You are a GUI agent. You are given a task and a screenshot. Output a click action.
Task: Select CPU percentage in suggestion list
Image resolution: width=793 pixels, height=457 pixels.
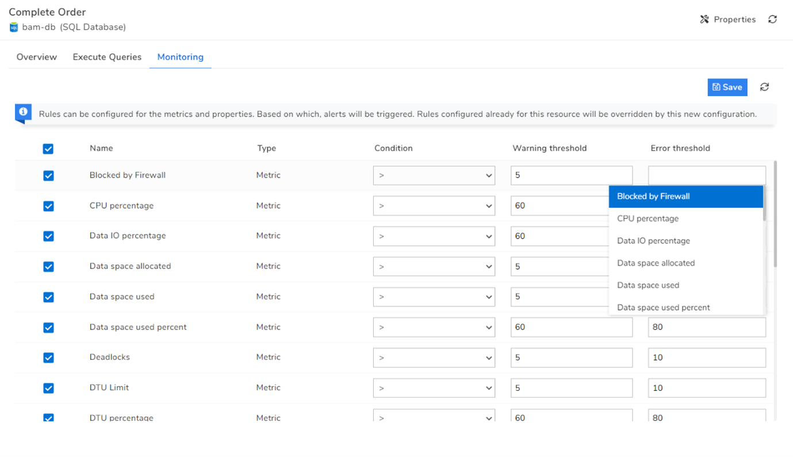click(686, 218)
